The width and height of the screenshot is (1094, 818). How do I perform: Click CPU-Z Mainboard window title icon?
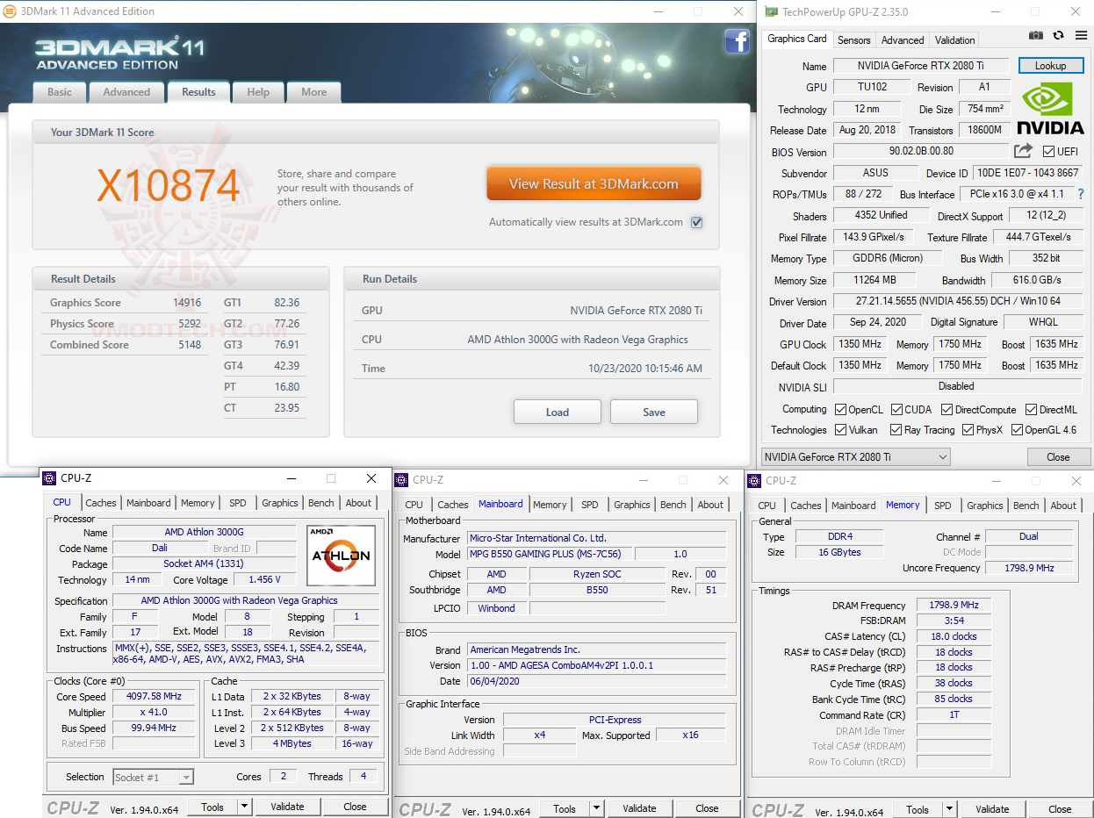pos(401,480)
